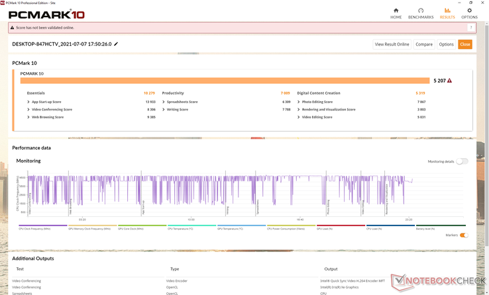Select CPU Power Consumption legend line

292,226
